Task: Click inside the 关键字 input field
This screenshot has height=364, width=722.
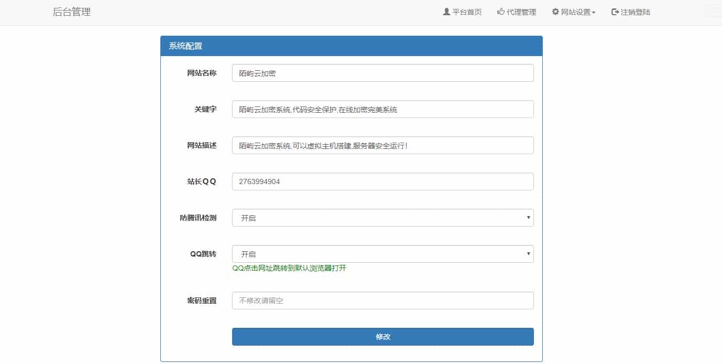Action: click(x=382, y=109)
